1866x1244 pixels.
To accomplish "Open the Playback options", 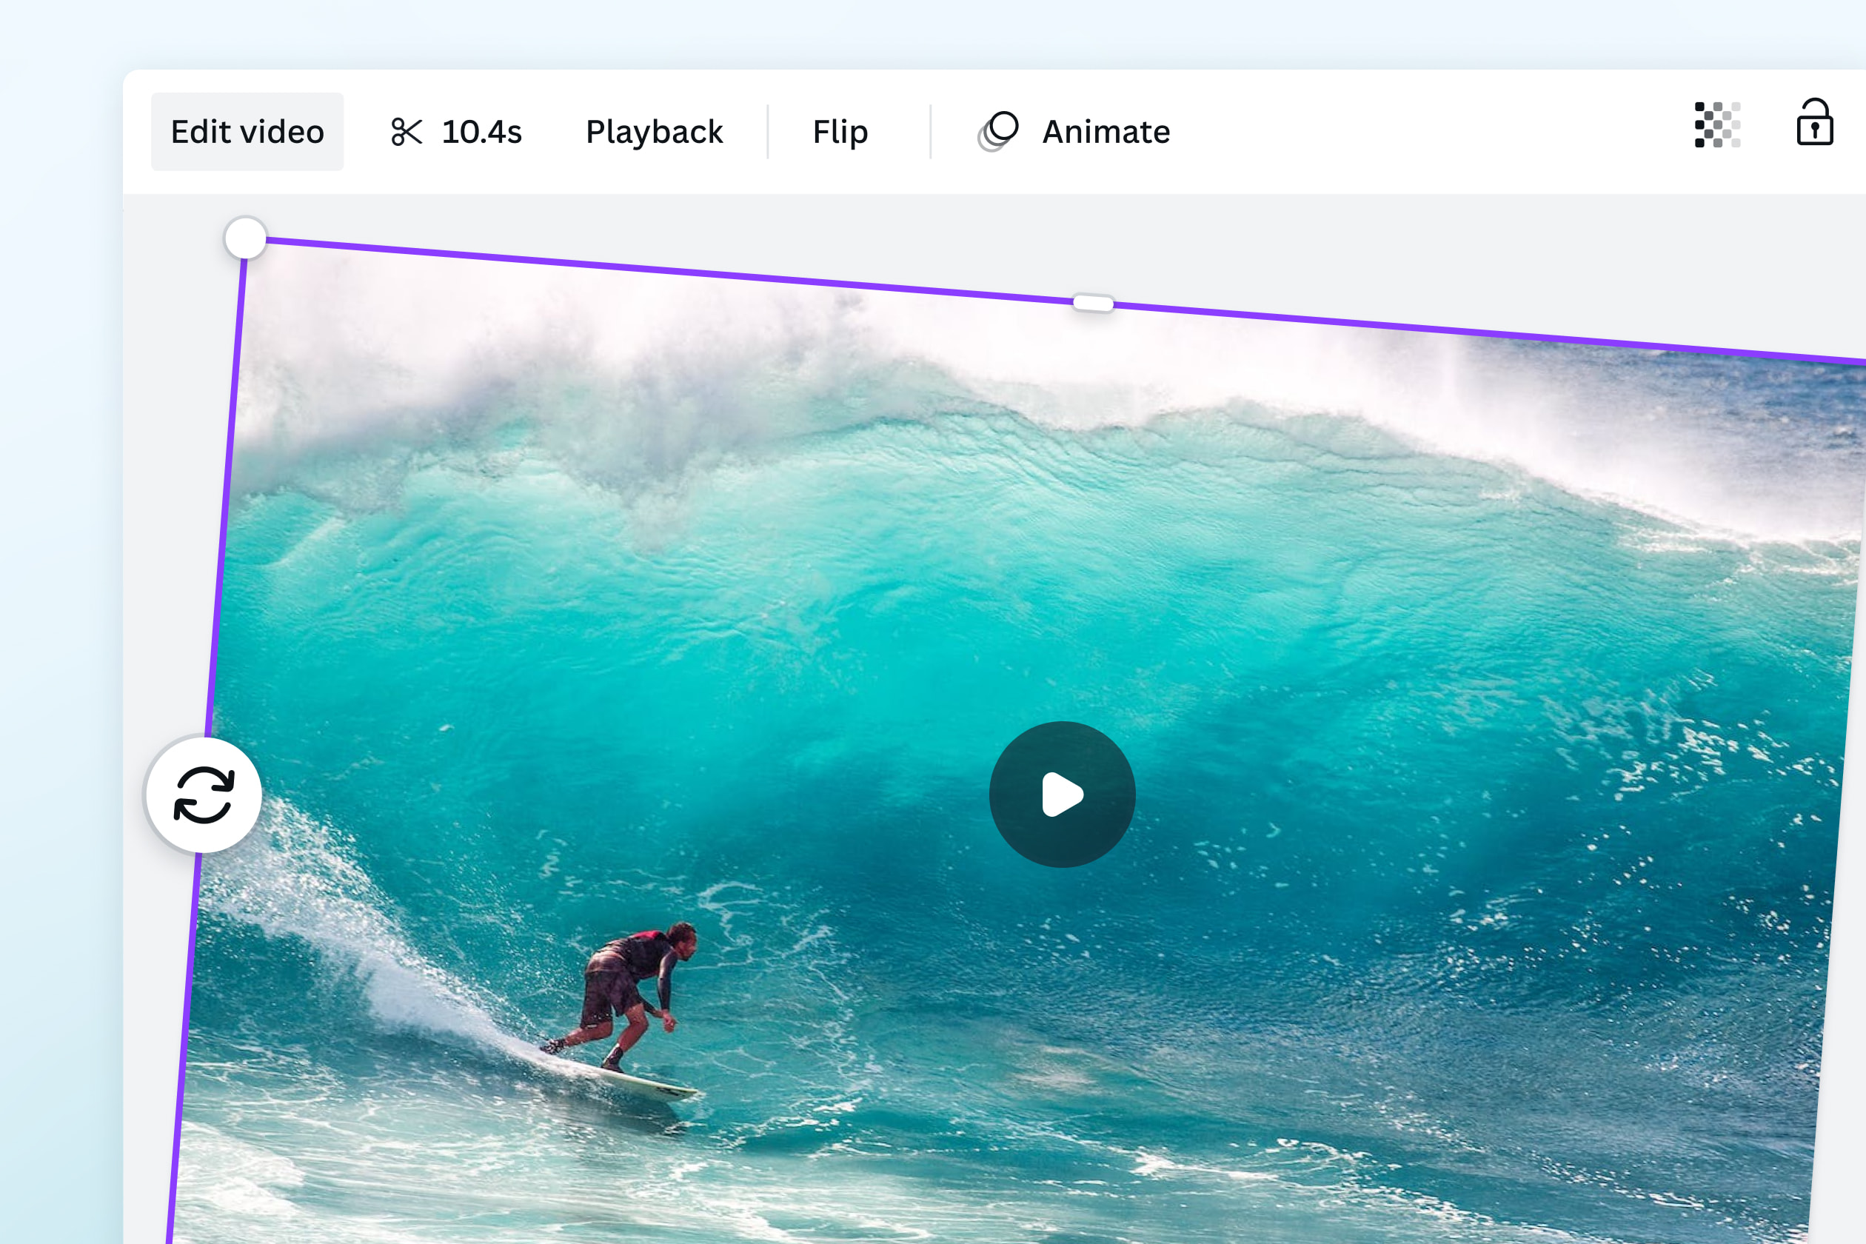I will (654, 132).
